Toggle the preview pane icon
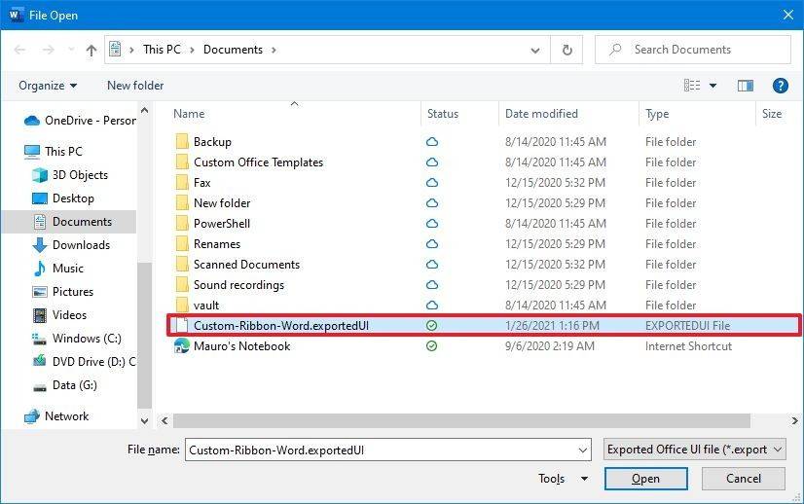The height and width of the screenshot is (504, 804). click(746, 86)
